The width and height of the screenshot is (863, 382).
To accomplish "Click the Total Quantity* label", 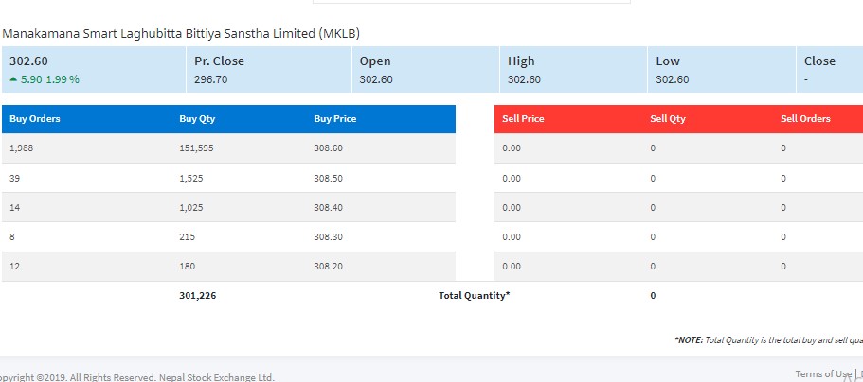I will (474, 296).
